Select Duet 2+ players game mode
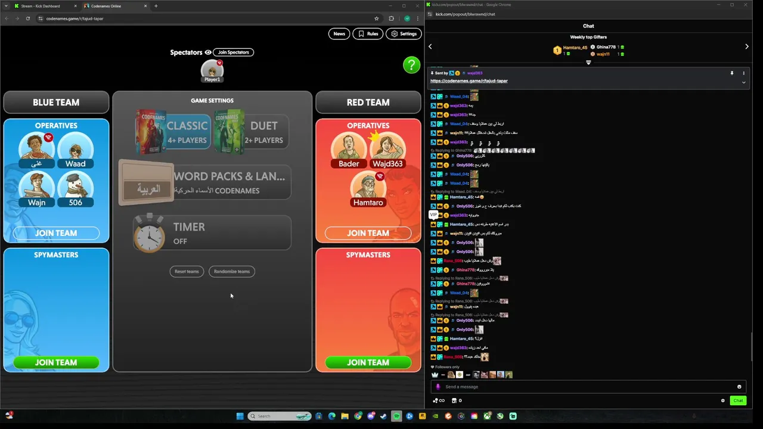Image resolution: width=763 pixels, height=429 pixels. pyautogui.click(x=252, y=132)
